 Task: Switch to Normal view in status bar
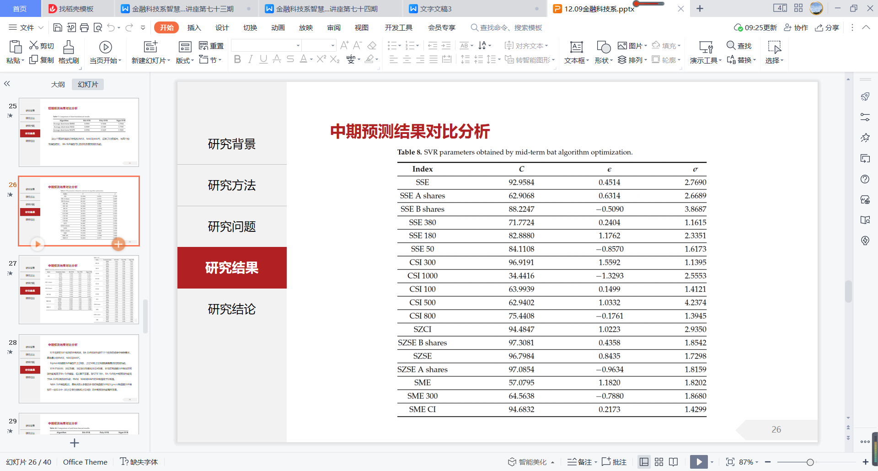tap(644, 462)
